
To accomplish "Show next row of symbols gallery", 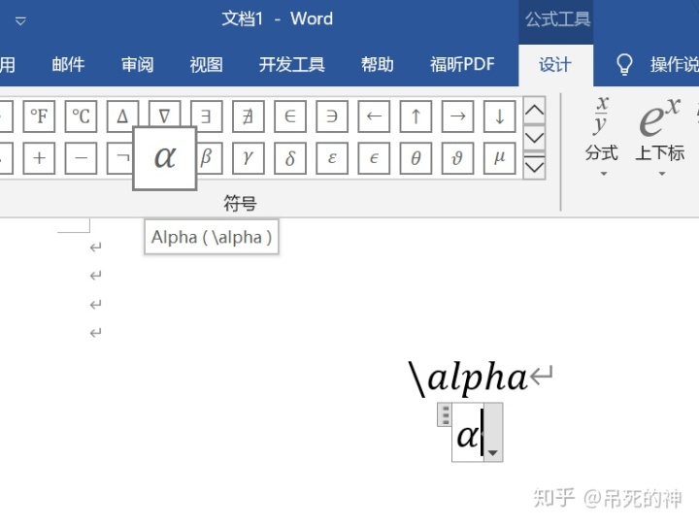I will click(535, 138).
